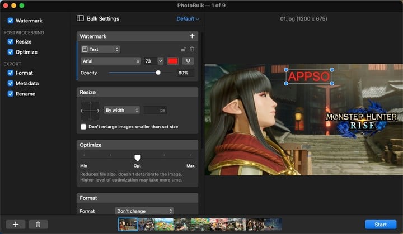Add images with the bottom plus button
The height and width of the screenshot is (234, 403).
pyautogui.click(x=16, y=225)
